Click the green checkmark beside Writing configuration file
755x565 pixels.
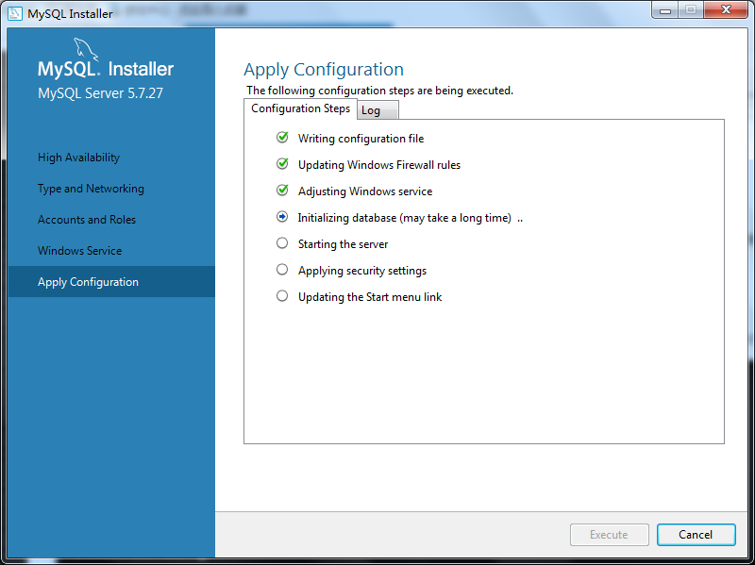281,138
